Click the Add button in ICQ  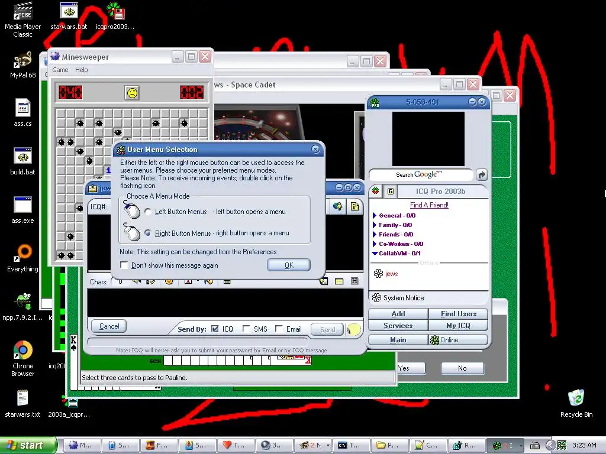click(x=398, y=314)
